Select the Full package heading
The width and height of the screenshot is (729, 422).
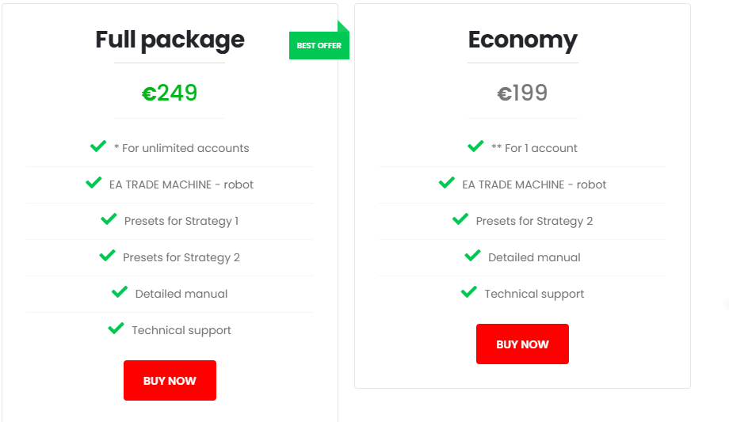coord(170,39)
